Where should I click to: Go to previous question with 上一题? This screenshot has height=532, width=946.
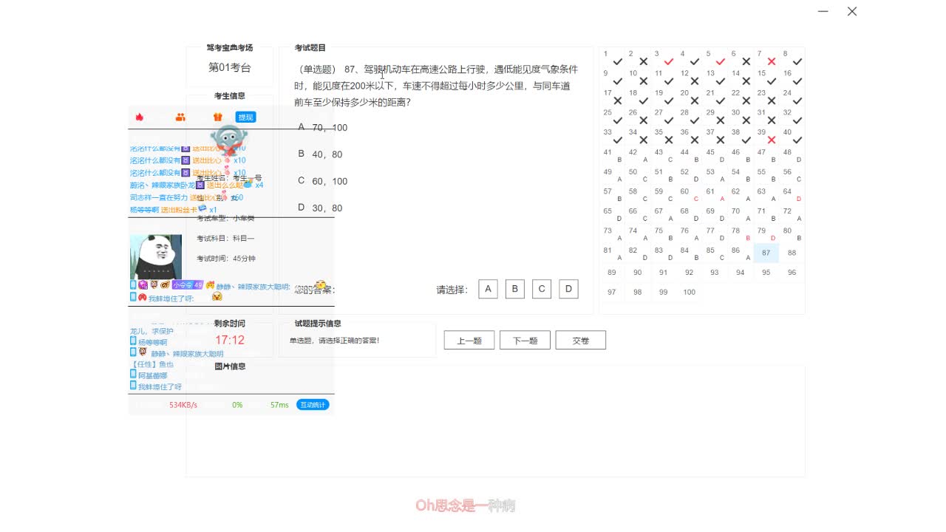coord(469,341)
